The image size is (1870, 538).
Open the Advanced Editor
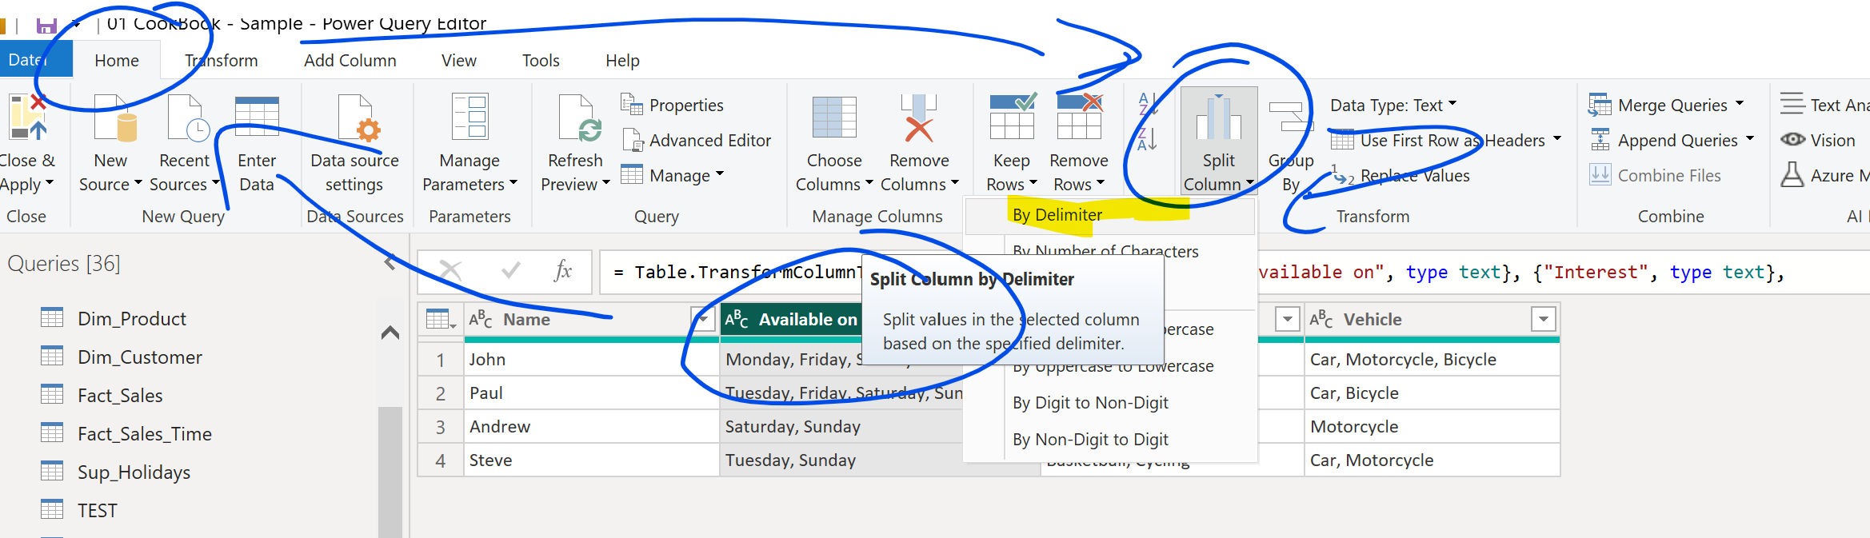pyautogui.click(x=696, y=140)
